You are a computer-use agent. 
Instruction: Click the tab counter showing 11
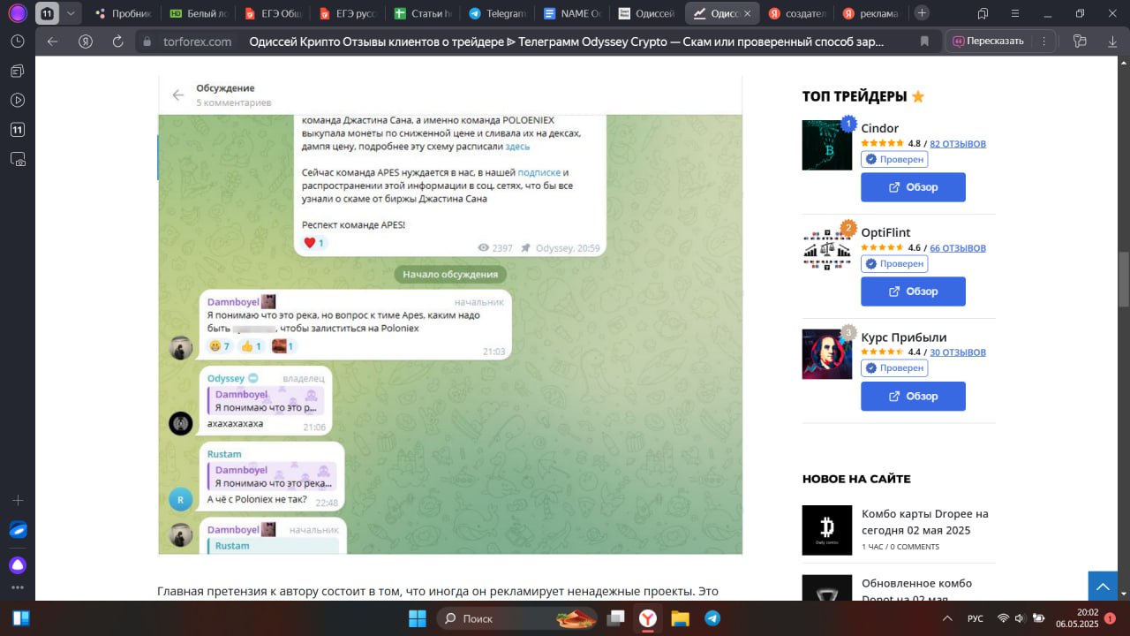pyautogui.click(x=47, y=13)
